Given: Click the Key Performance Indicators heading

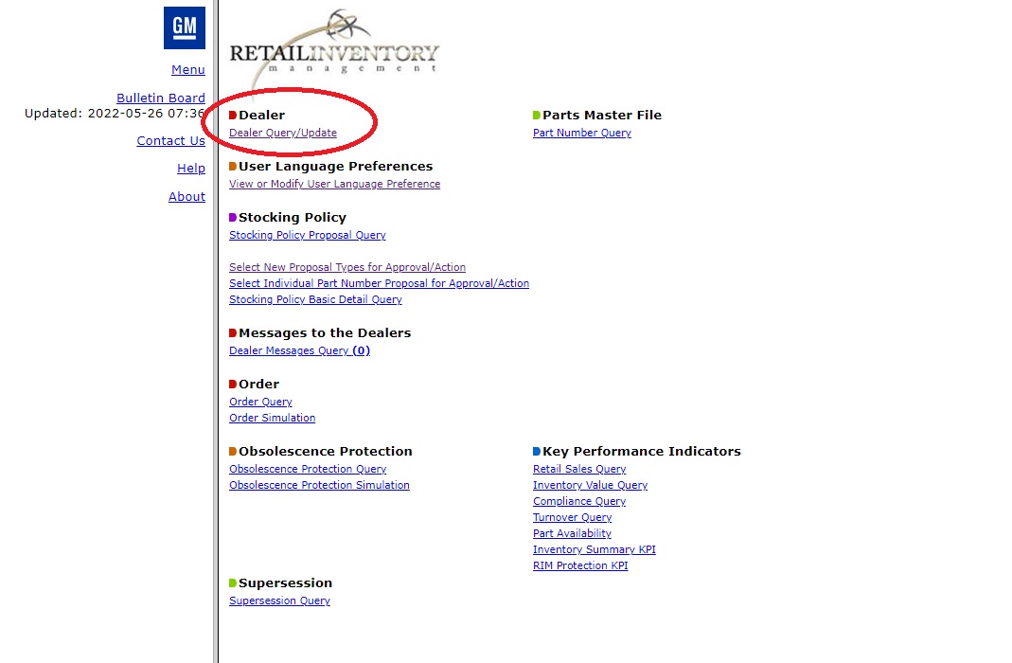Looking at the screenshot, I should 642,451.
